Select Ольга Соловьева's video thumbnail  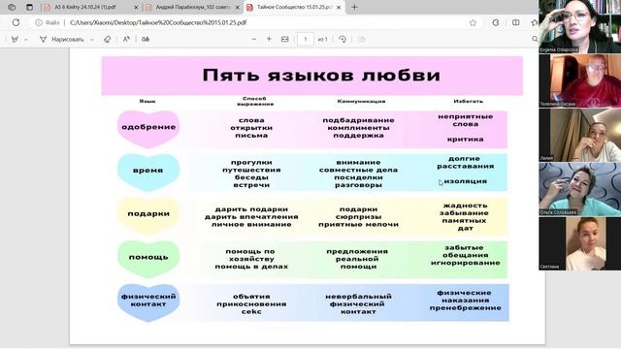(x=580, y=189)
